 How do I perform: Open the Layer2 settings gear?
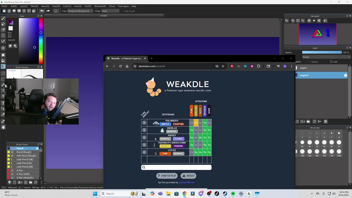346,75
